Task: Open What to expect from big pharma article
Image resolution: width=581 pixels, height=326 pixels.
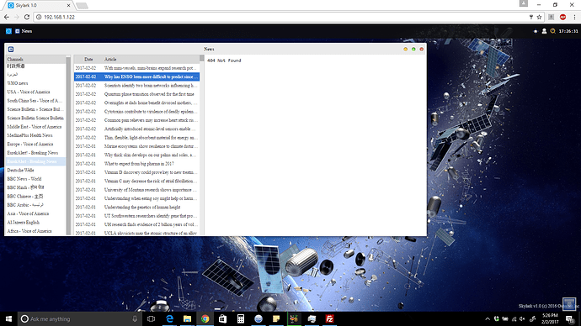Action: point(136,164)
